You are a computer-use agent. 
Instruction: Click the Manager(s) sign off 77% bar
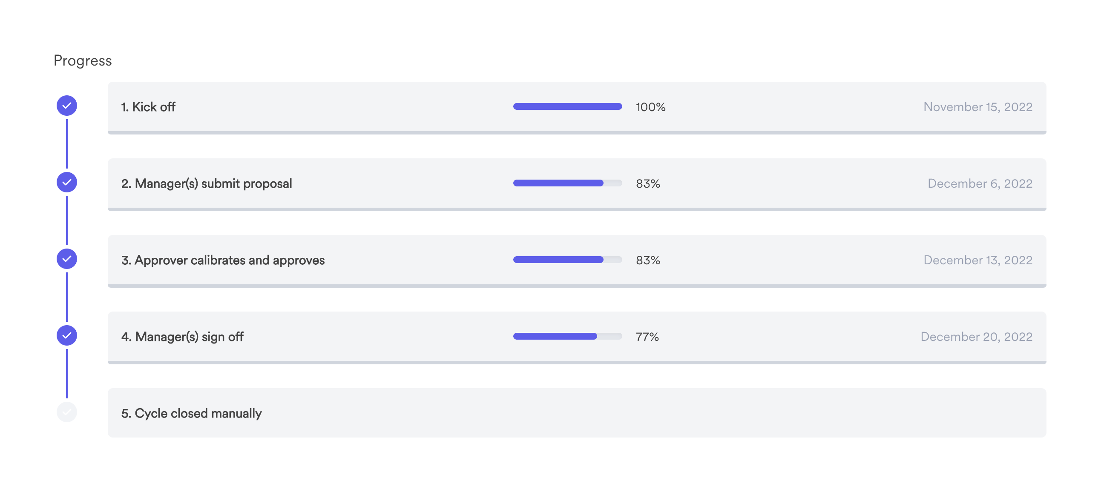point(567,336)
